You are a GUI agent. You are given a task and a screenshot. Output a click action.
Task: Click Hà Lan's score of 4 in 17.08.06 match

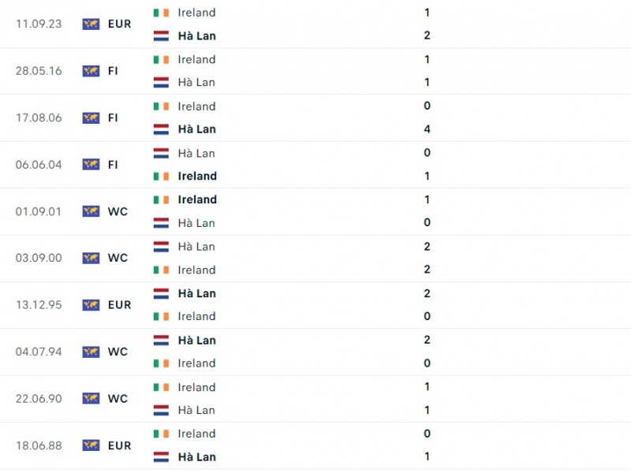point(427,129)
